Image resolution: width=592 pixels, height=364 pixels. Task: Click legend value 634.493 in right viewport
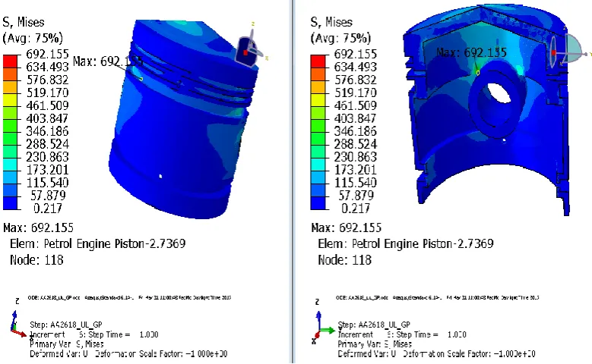pyautogui.click(x=355, y=67)
